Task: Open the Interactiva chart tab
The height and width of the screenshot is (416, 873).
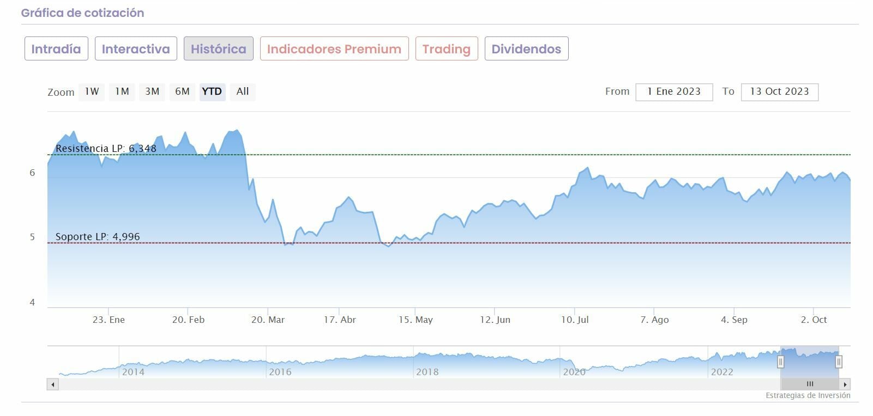Action: 136,49
